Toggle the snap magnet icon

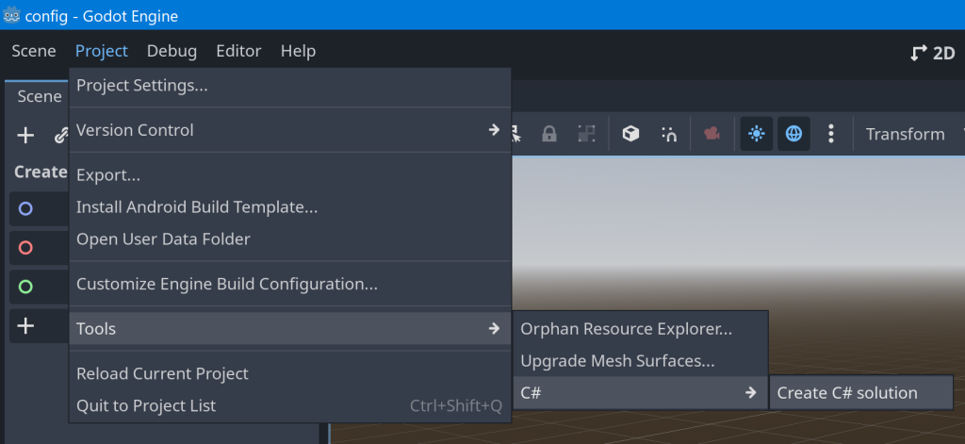(669, 135)
